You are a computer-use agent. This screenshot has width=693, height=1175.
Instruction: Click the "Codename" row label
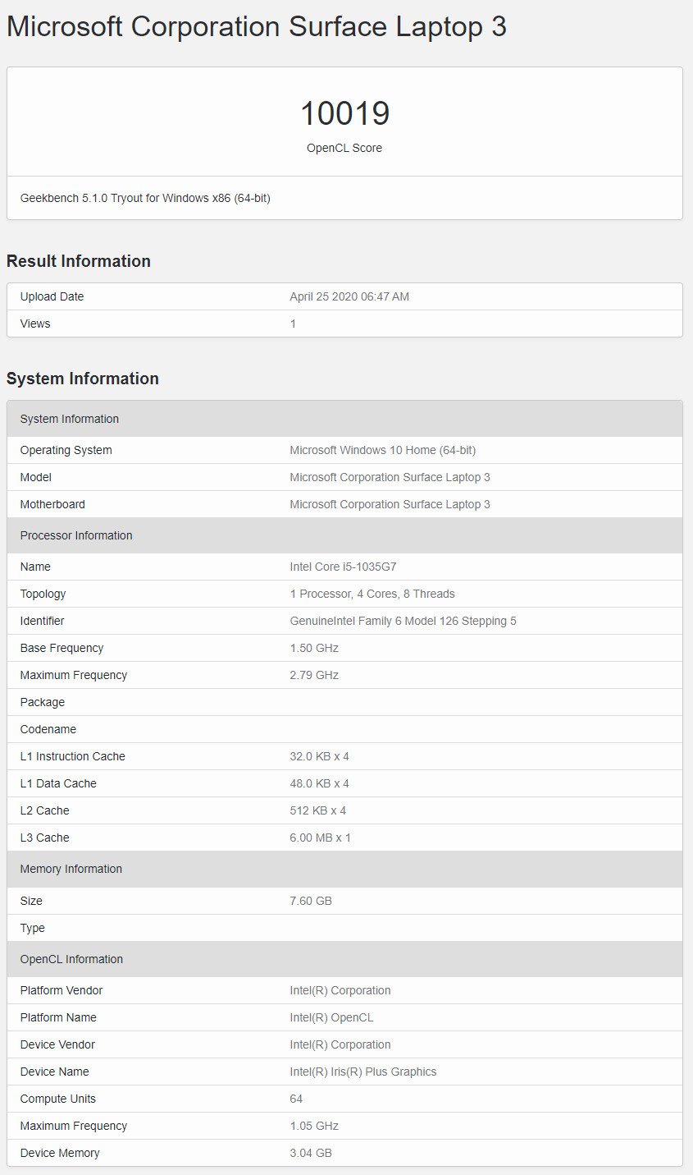click(x=48, y=729)
